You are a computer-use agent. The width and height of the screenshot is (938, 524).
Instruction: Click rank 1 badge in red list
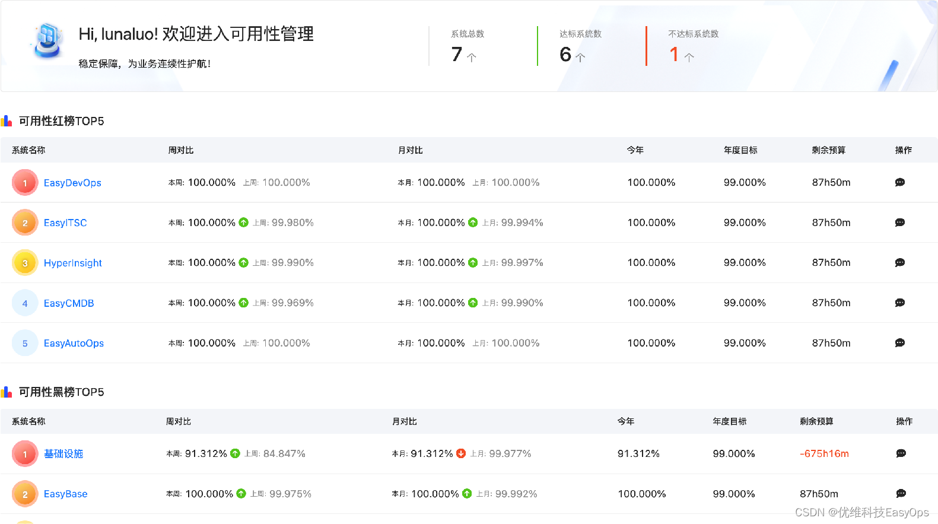[25, 183]
